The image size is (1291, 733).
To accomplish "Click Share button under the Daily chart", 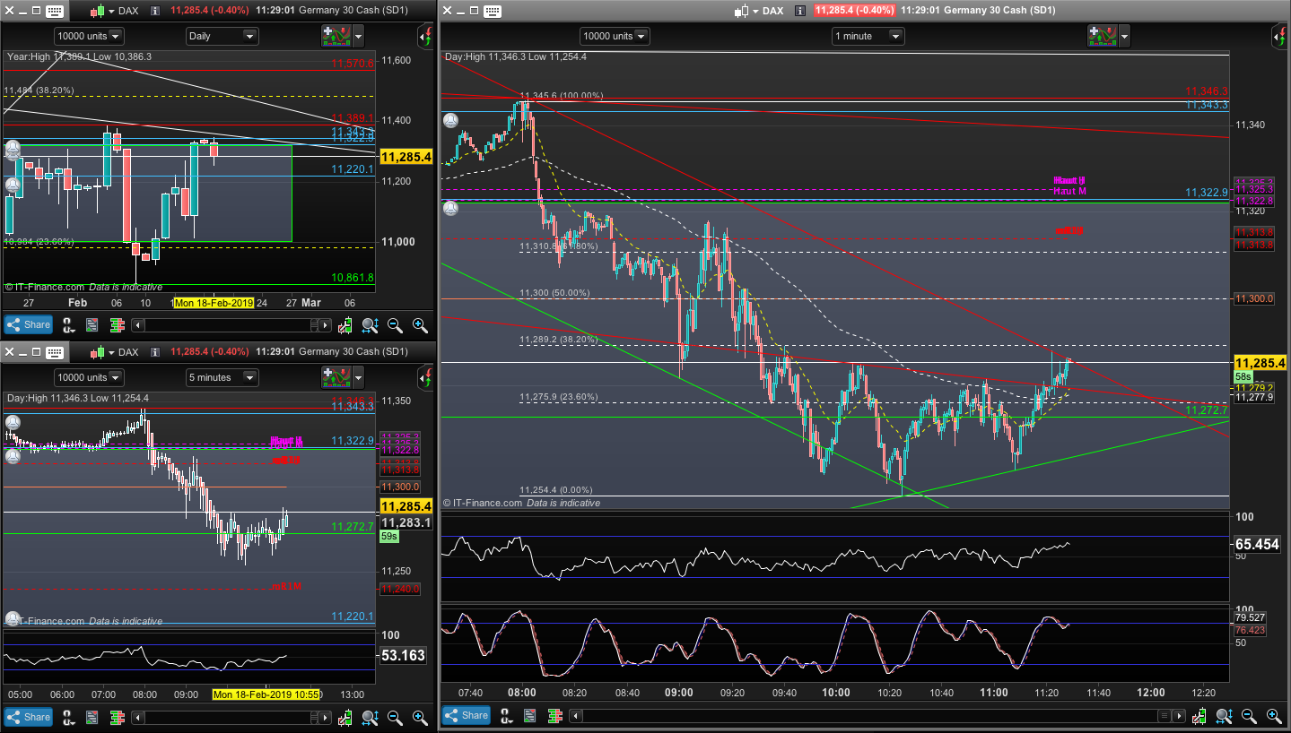I will coord(28,324).
